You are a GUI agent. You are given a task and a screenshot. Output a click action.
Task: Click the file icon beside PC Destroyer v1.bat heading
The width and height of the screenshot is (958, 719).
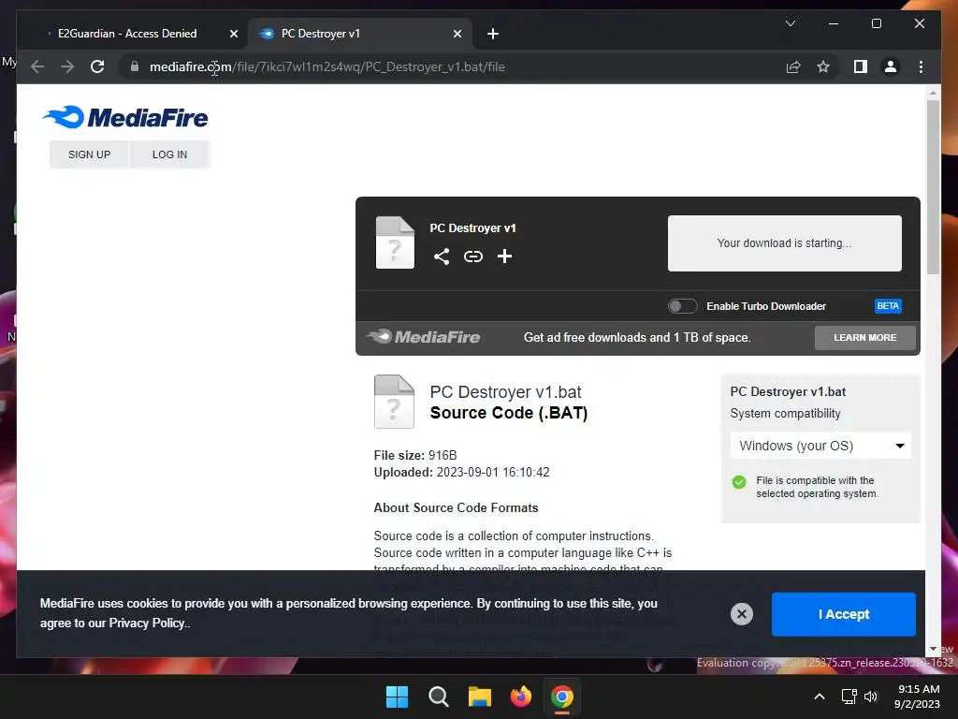click(394, 401)
